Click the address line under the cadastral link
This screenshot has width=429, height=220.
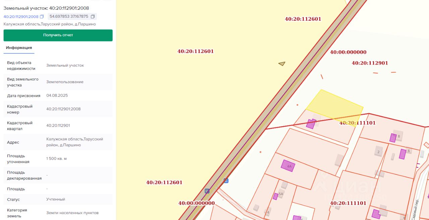(50, 24)
